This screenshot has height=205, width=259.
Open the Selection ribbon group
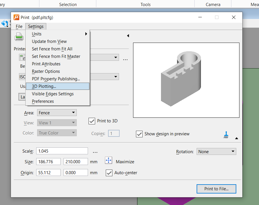68,5
